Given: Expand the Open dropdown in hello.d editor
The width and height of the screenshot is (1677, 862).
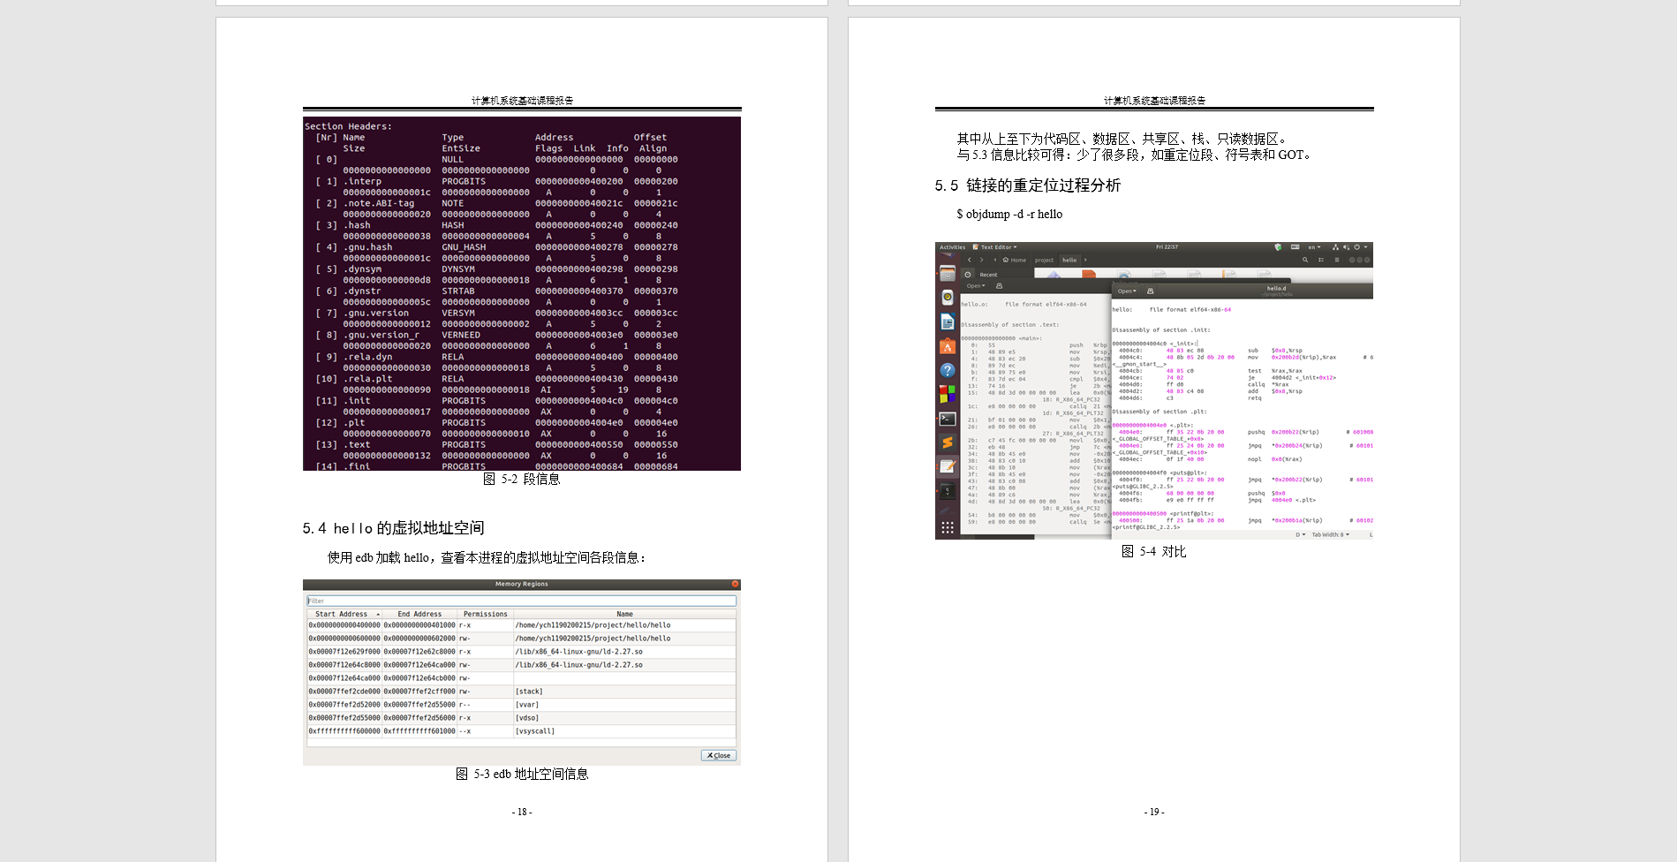Looking at the screenshot, I should pos(1127,291).
